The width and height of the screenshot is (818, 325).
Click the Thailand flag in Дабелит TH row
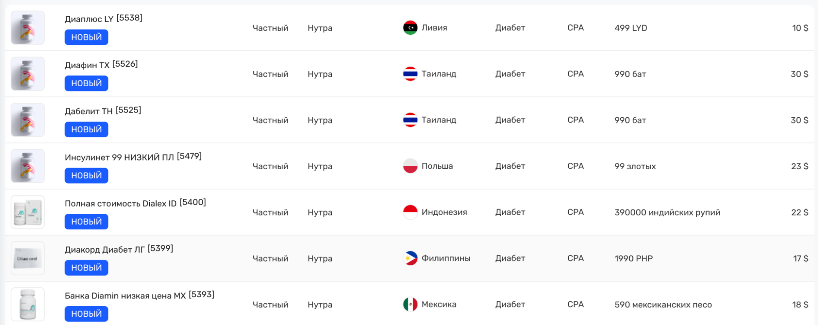(x=410, y=120)
